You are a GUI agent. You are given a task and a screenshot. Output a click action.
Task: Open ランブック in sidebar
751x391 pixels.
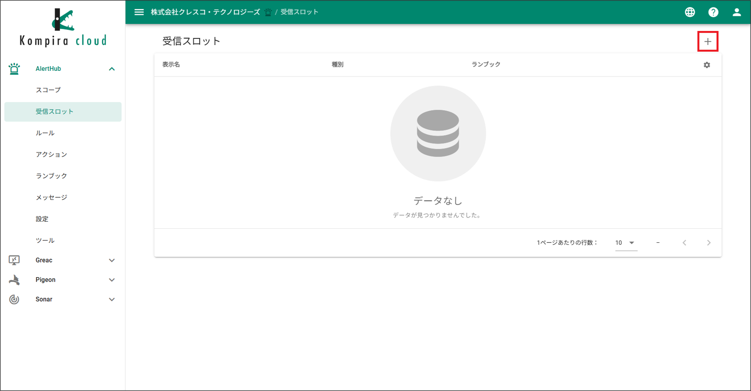tap(63, 176)
